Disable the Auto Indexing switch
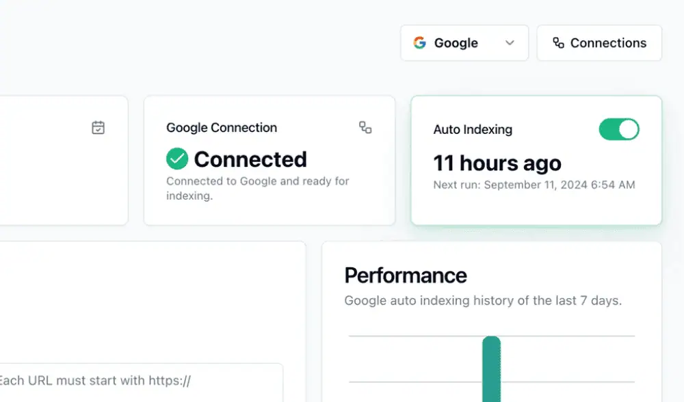This screenshot has width=684, height=402. [619, 129]
